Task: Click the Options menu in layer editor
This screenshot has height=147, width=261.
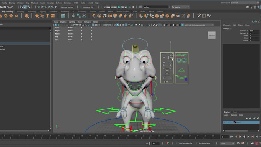Action: click(233, 115)
